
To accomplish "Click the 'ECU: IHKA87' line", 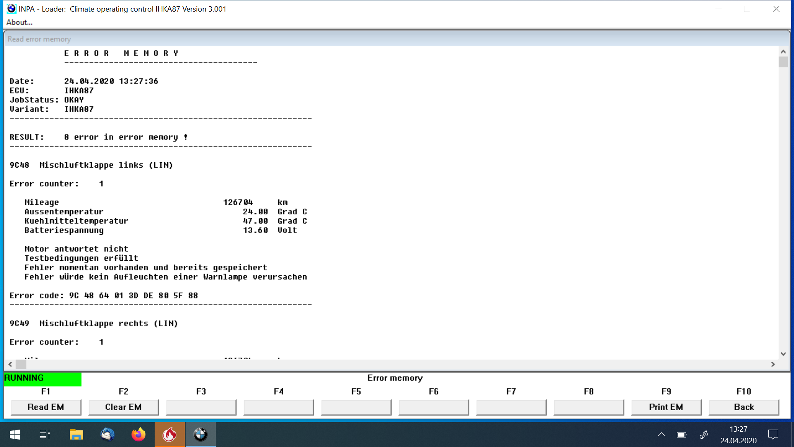I will tap(52, 91).
